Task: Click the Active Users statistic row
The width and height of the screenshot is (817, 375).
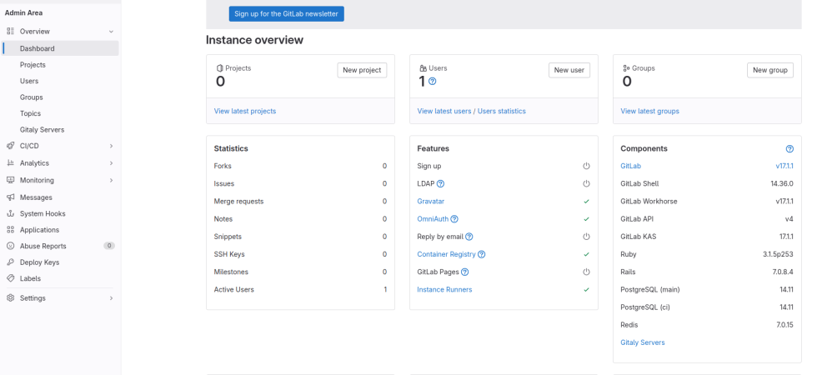Action: click(300, 290)
